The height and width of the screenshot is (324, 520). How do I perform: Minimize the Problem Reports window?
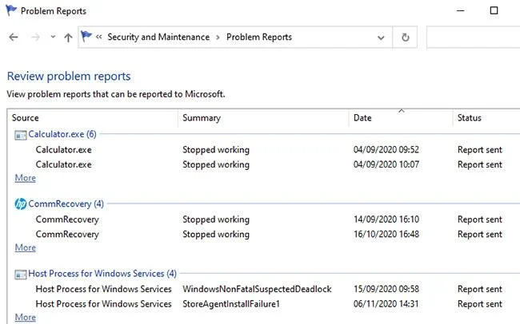460,10
